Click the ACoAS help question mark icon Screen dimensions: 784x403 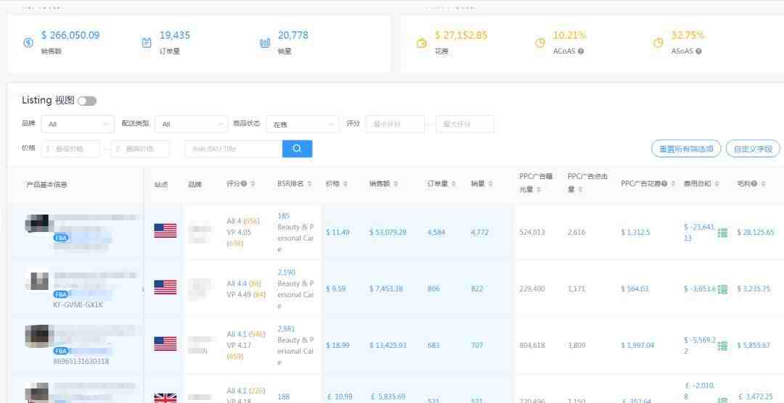(x=581, y=51)
